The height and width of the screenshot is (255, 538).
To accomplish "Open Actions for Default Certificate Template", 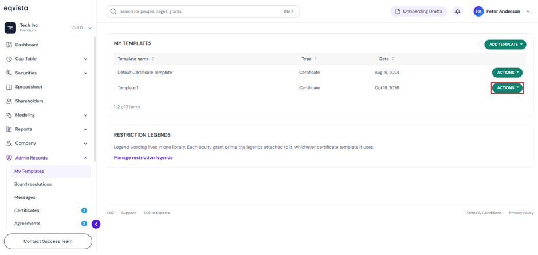I will pyautogui.click(x=507, y=73).
